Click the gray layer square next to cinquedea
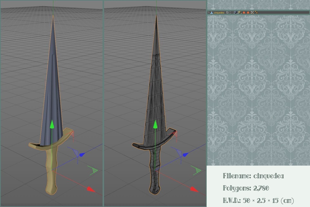 [x=227, y=12]
